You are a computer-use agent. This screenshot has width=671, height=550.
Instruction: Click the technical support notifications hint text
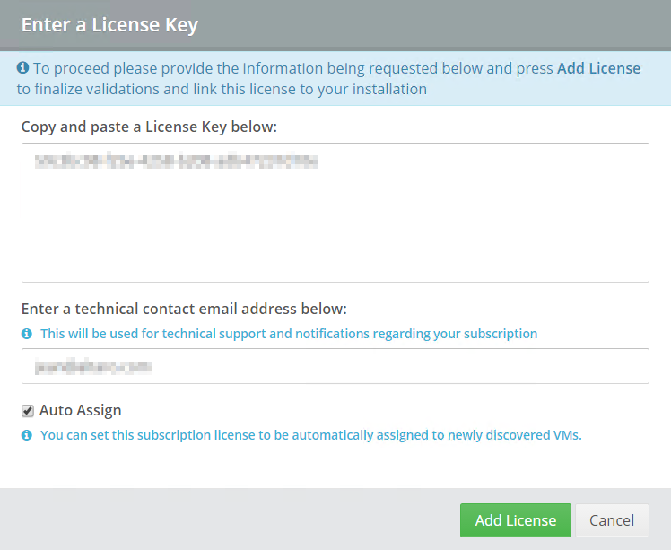coord(289,334)
